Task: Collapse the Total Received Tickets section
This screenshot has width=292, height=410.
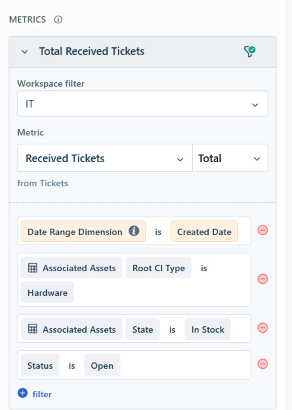Action: [25, 52]
